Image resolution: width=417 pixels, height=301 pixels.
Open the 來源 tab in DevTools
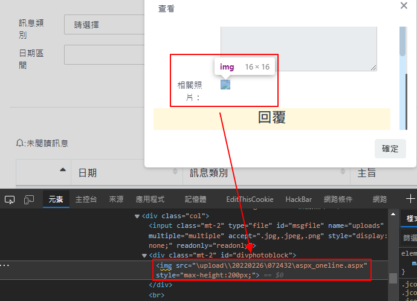point(116,199)
